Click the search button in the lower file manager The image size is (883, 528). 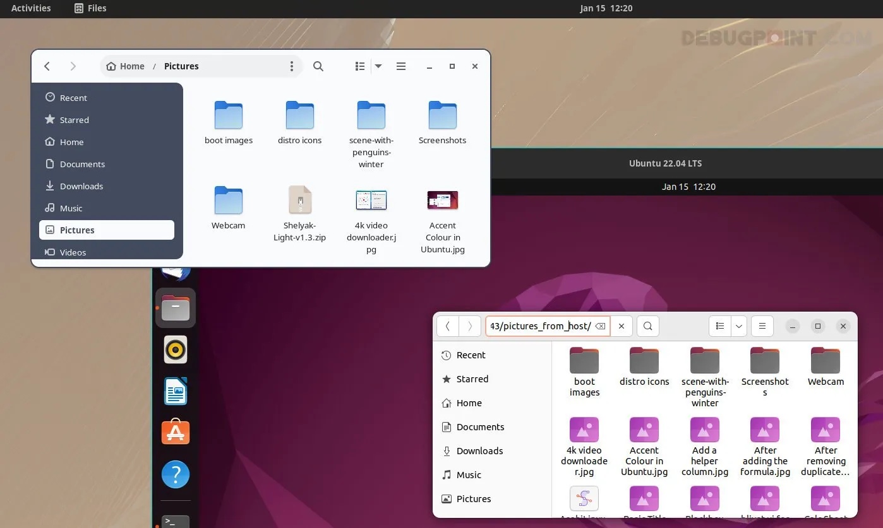647,326
